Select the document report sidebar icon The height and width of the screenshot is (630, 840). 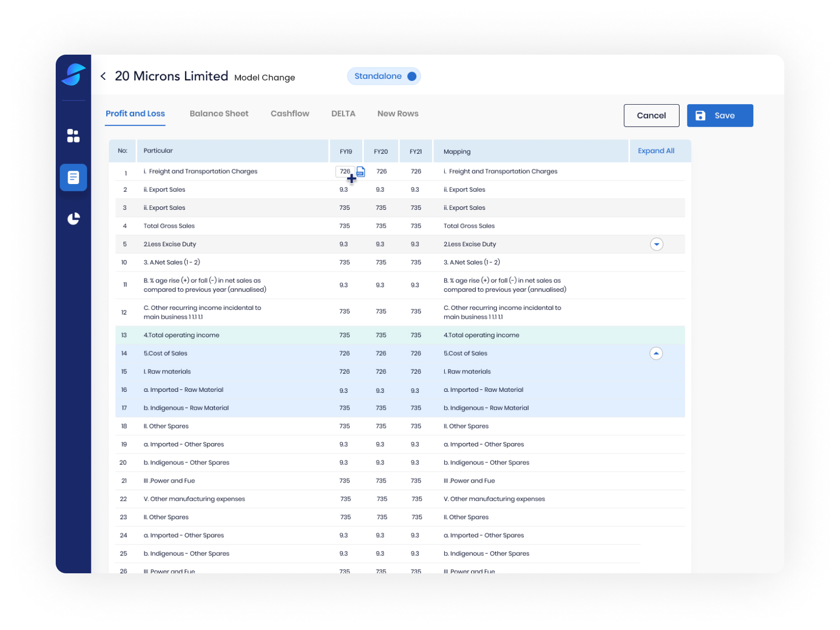tap(73, 177)
